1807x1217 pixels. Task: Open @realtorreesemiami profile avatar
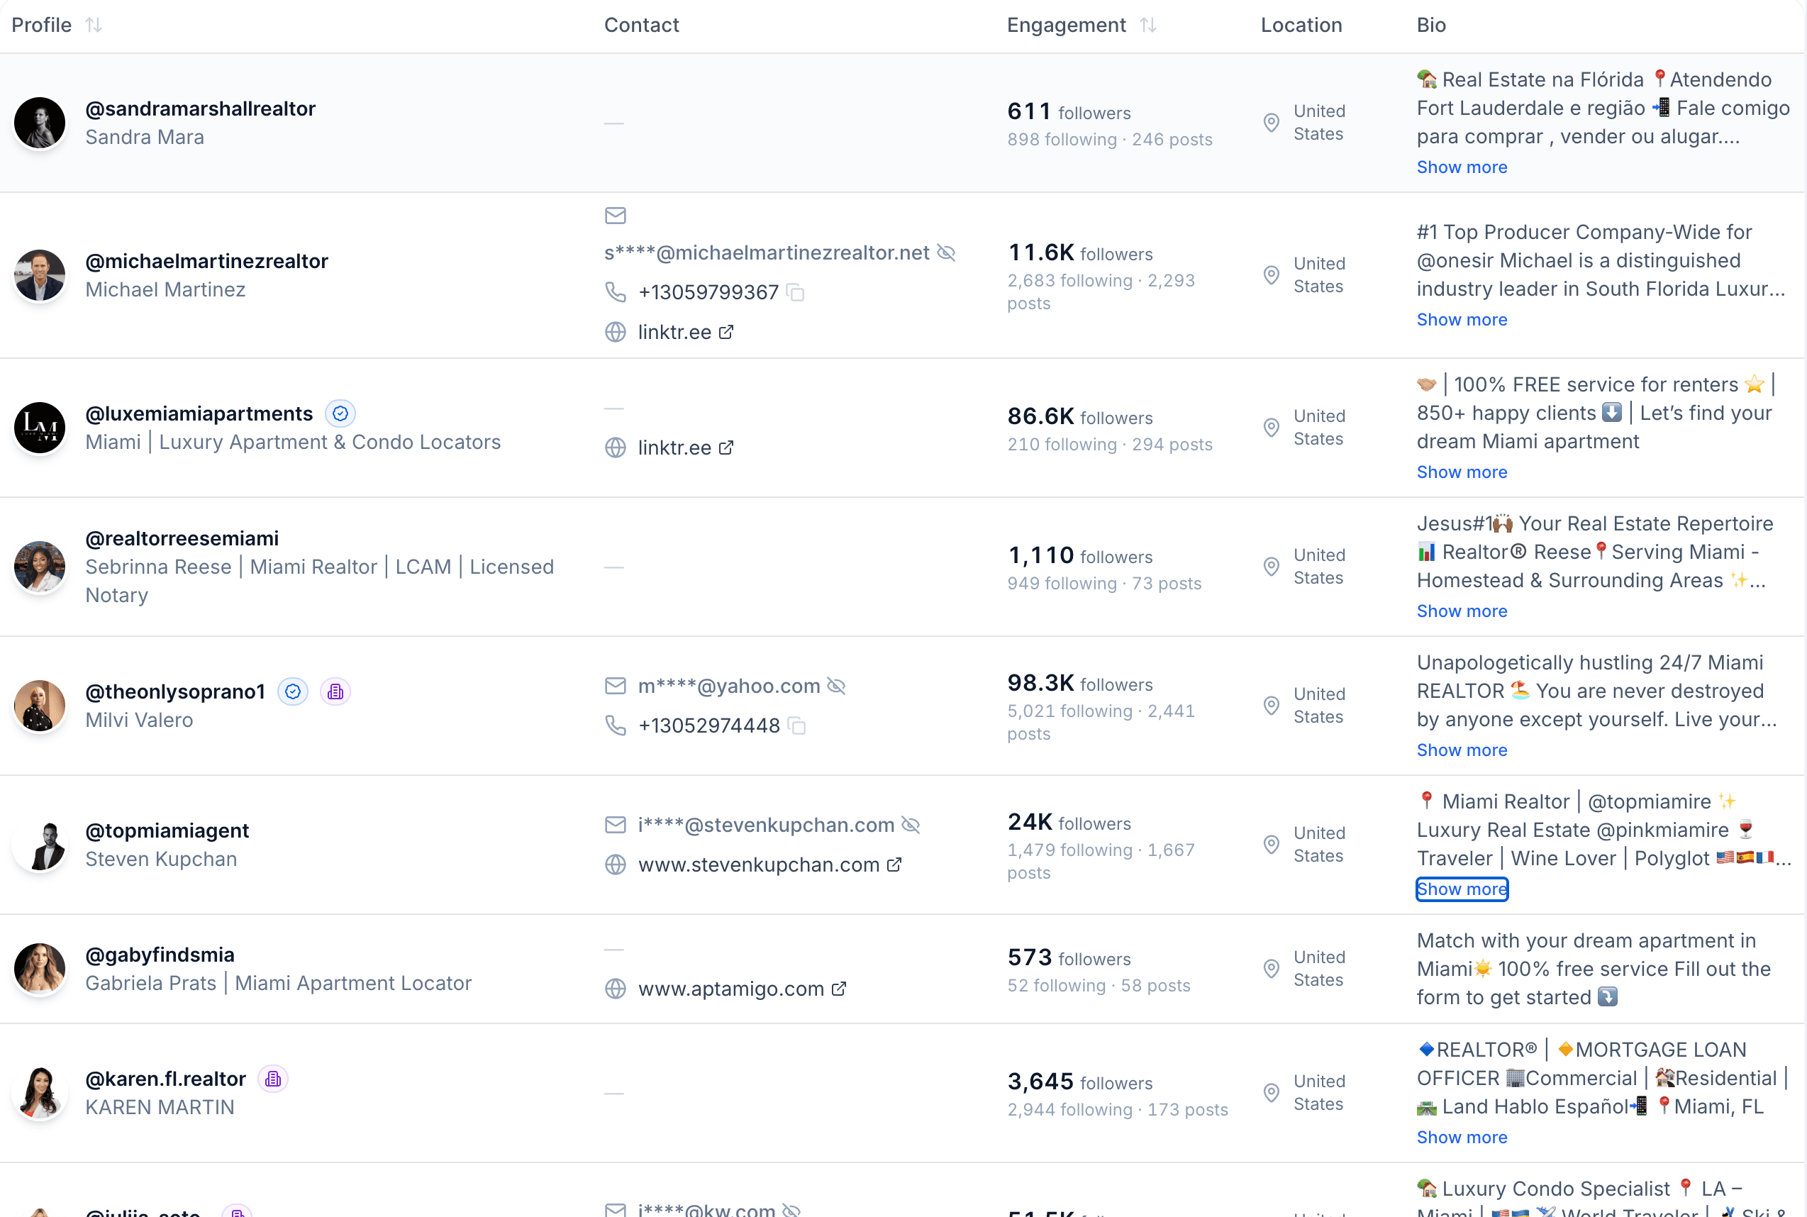pos(40,567)
